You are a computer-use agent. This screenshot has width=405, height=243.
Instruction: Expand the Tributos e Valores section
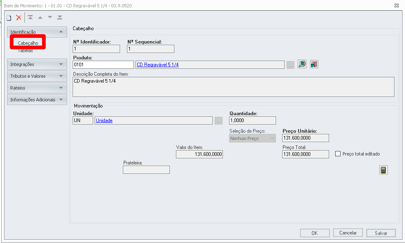coord(37,76)
